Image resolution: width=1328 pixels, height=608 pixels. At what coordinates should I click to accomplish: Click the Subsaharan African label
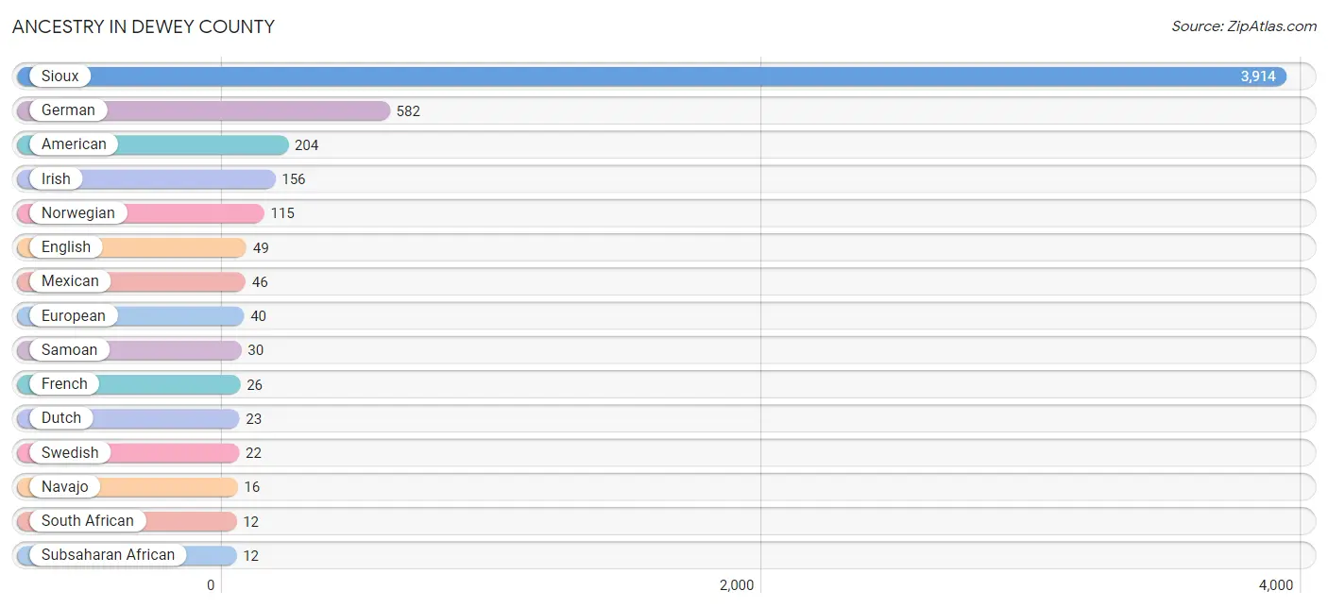tap(109, 554)
